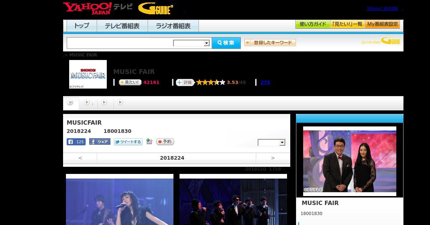Click the Facebook like counter showing 125

point(76,142)
